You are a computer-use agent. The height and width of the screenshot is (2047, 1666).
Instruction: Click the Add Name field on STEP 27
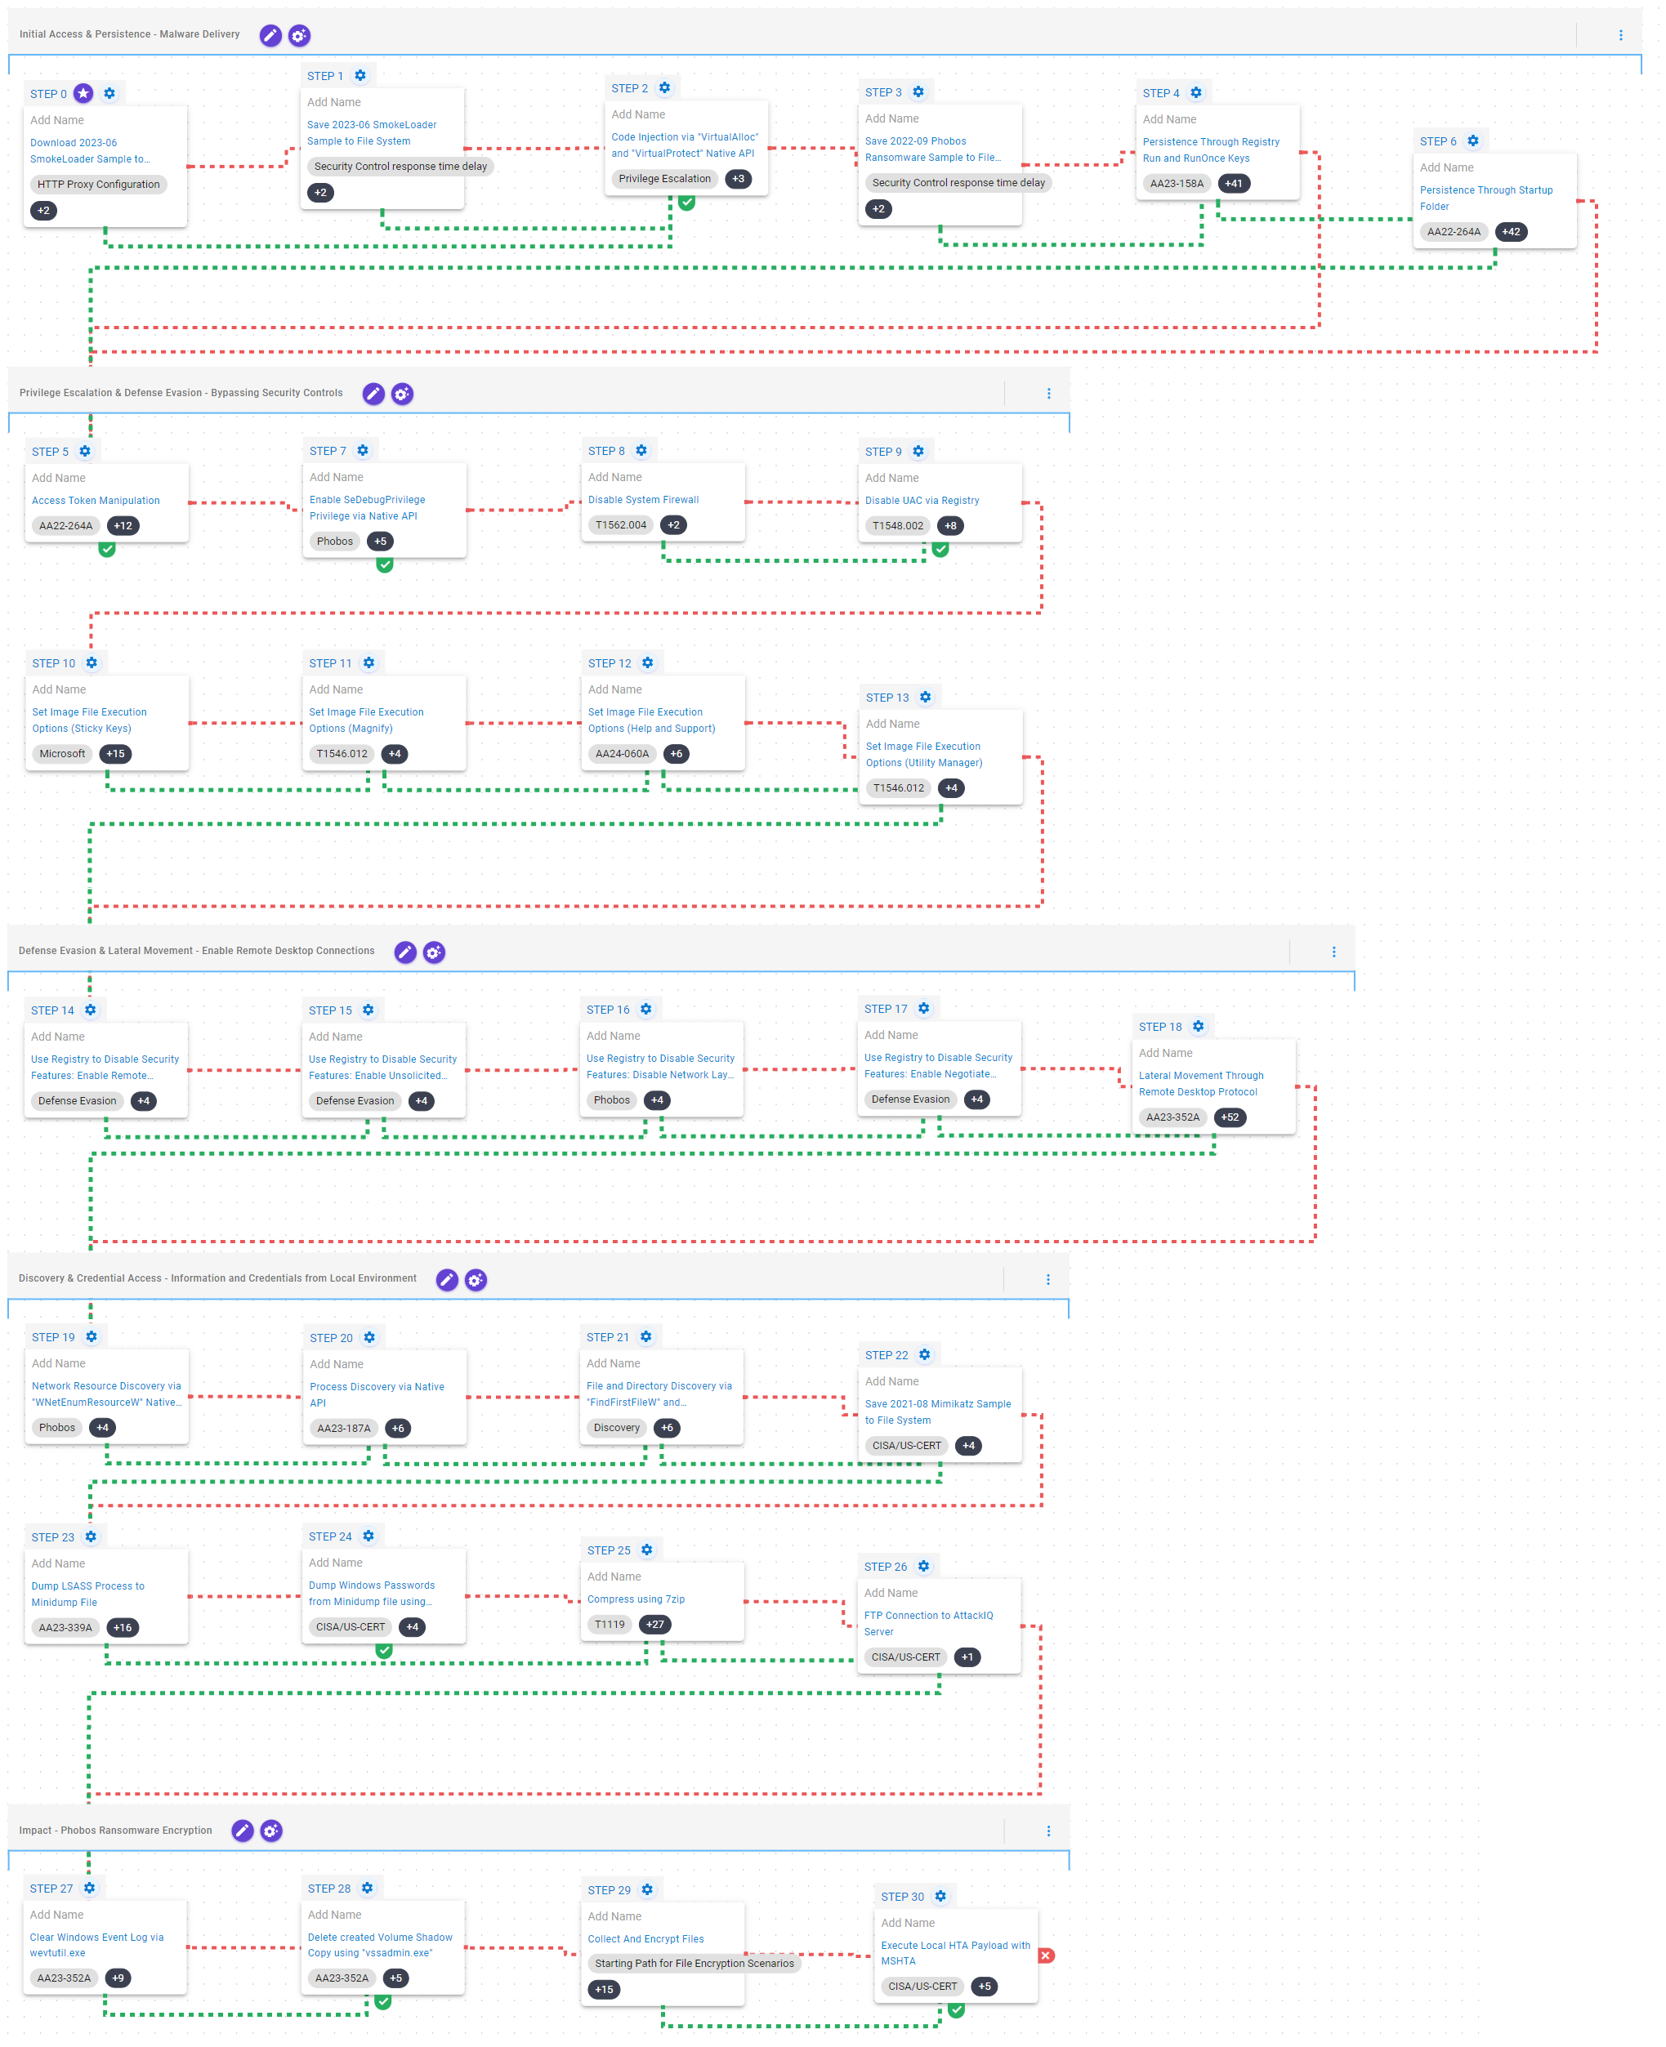point(56,1914)
